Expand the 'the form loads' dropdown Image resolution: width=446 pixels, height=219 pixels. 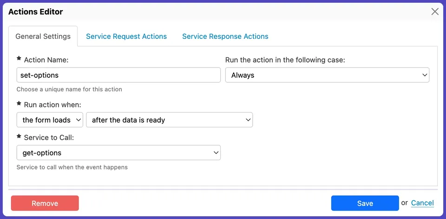tap(50, 120)
